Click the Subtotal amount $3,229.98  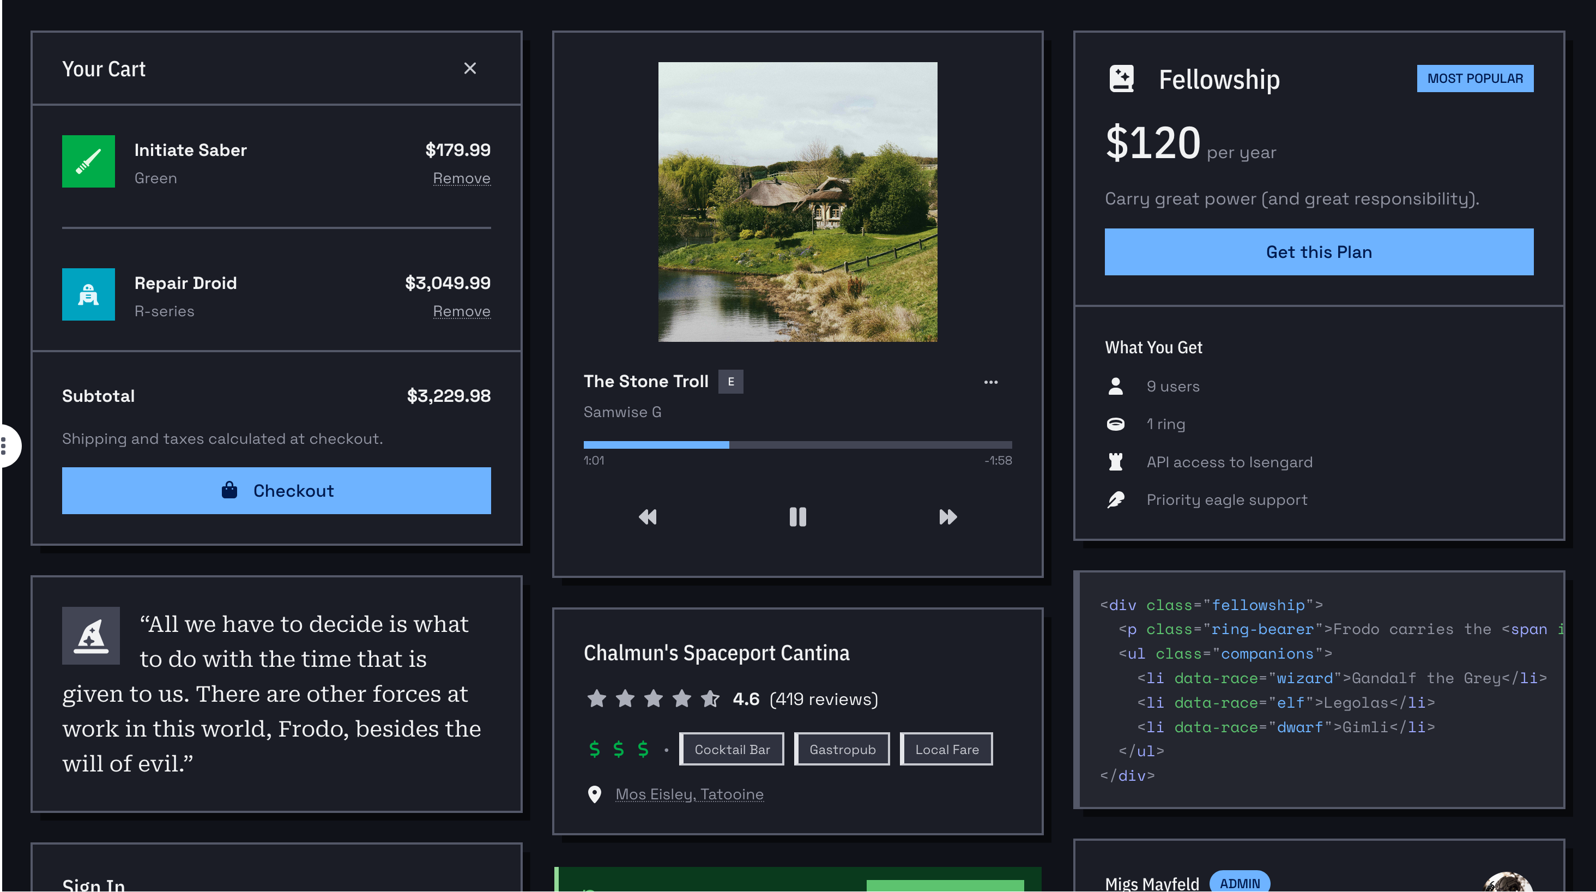449,395
